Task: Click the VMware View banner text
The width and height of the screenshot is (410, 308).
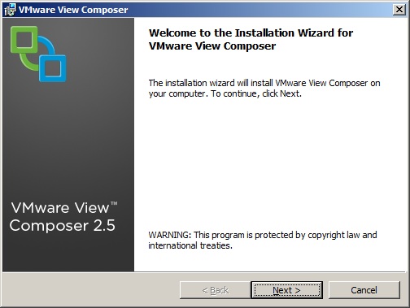Action: (x=60, y=208)
